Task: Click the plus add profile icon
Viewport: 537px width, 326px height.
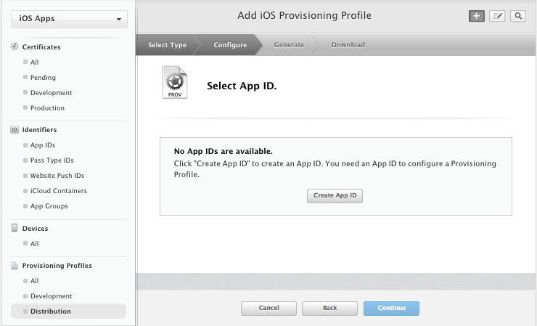Action: (x=476, y=16)
